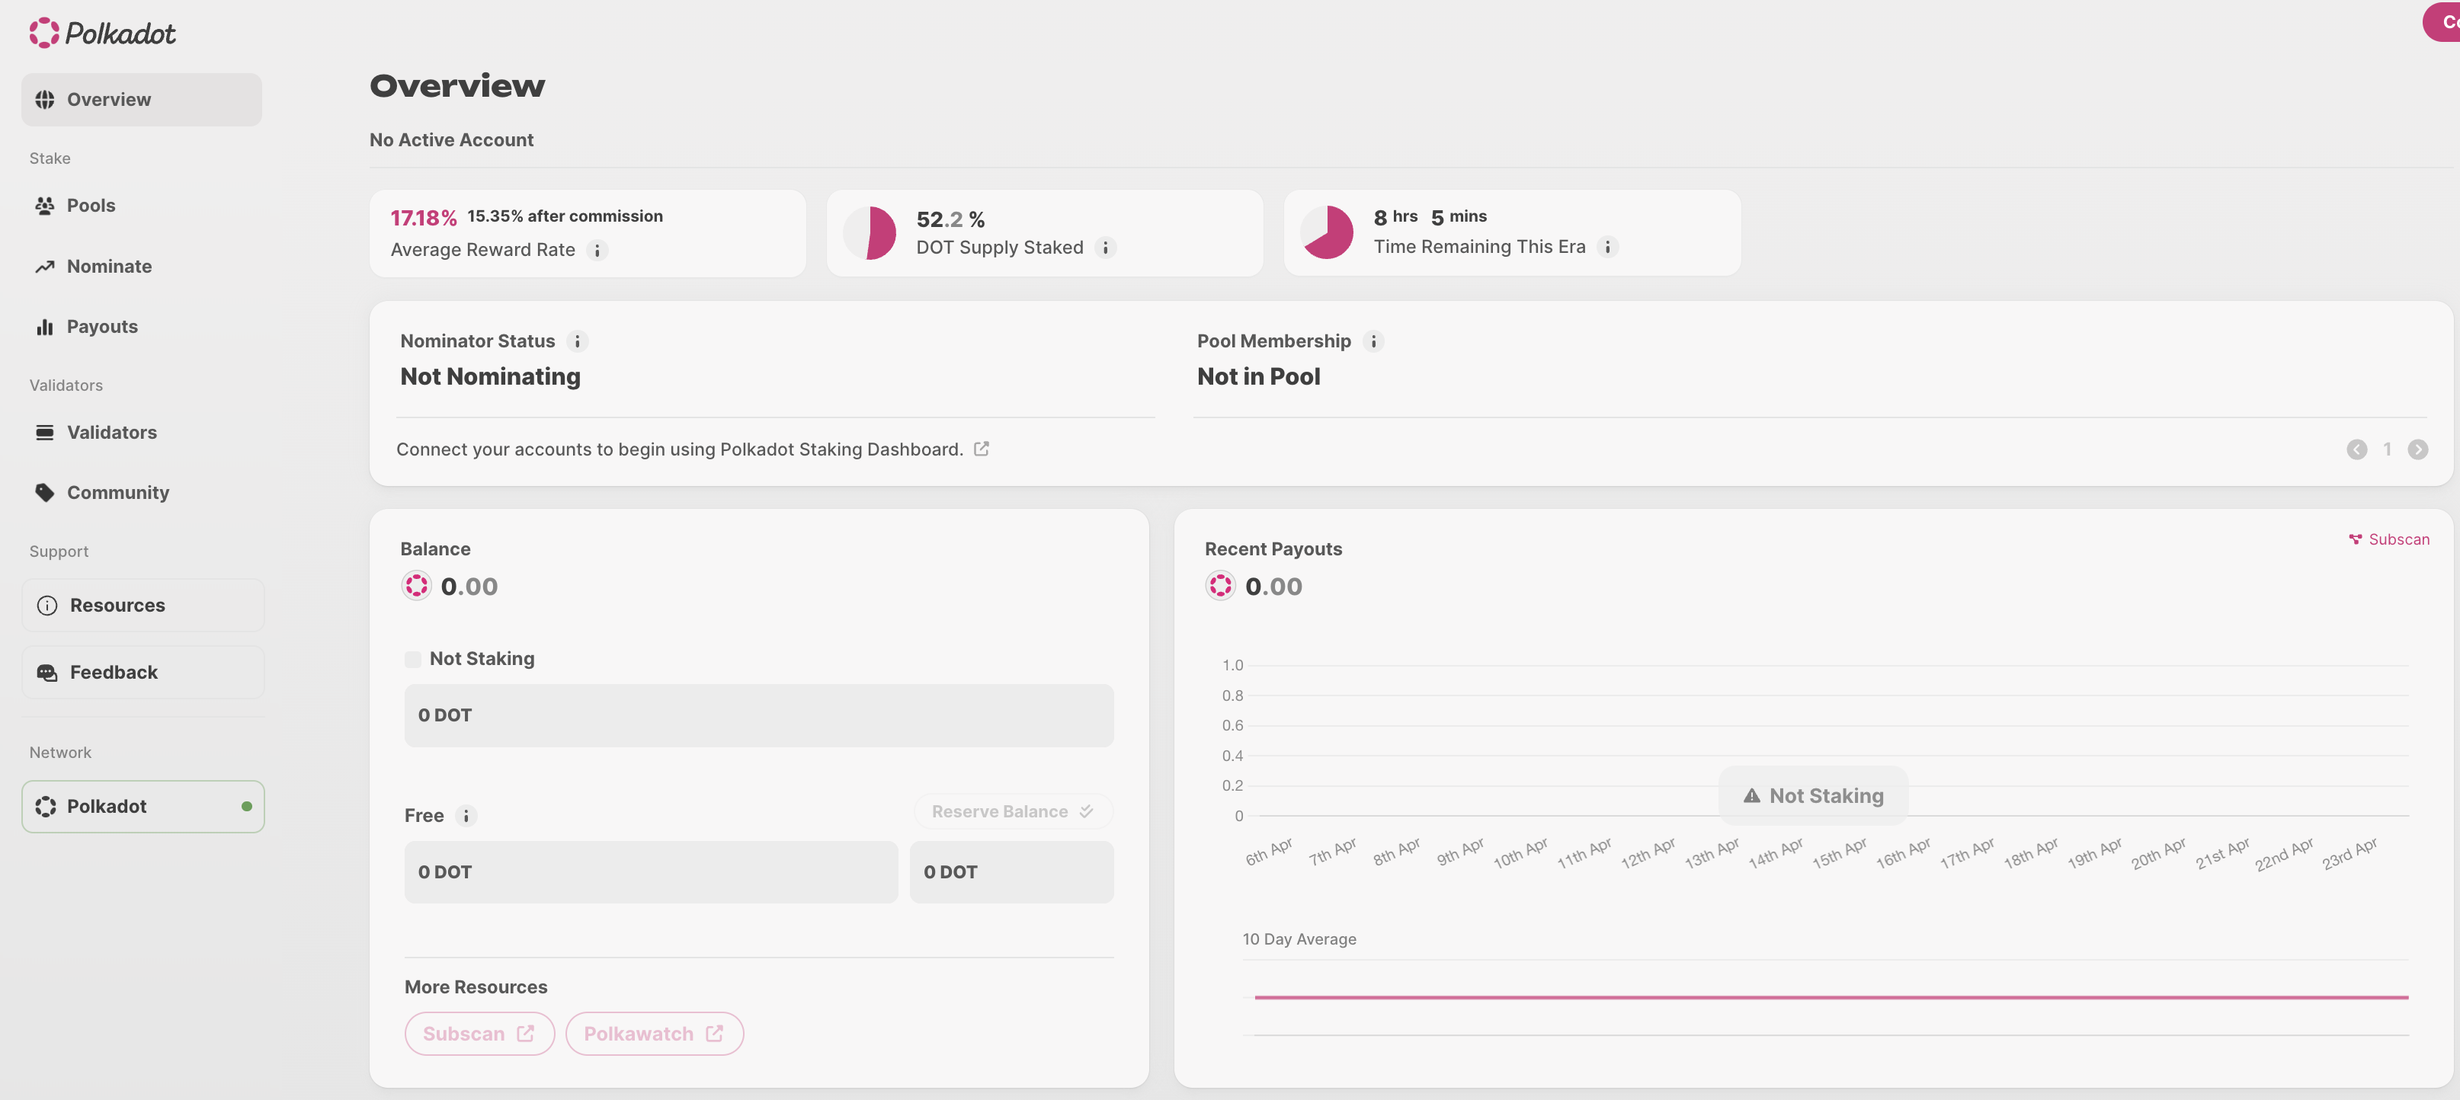Open Resources support button
The width and height of the screenshot is (2460, 1100).
(143, 606)
